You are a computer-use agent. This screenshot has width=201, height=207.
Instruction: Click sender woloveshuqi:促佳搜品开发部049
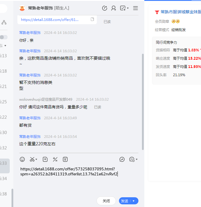click(x=46, y=100)
